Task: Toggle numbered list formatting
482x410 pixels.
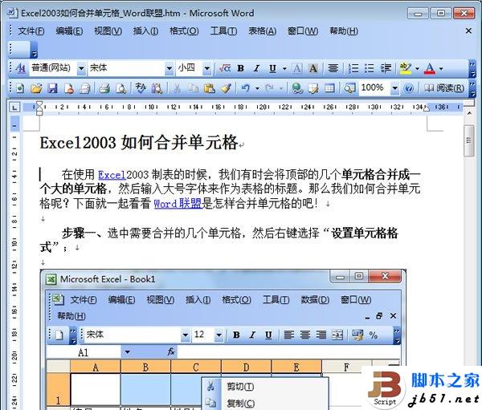Action: point(353,68)
